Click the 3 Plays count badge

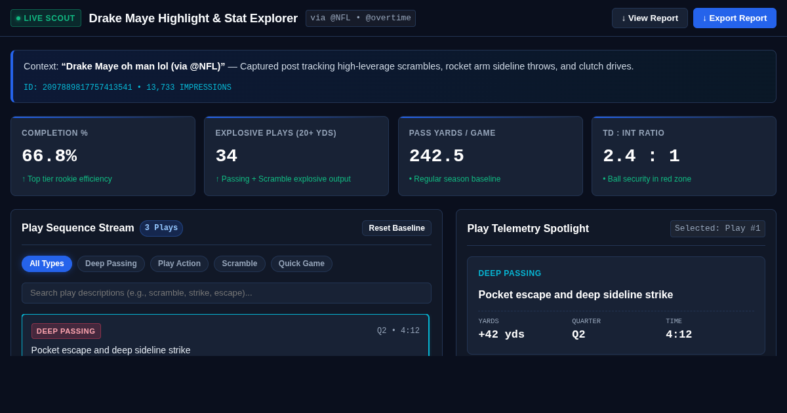[x=161, y=228]
